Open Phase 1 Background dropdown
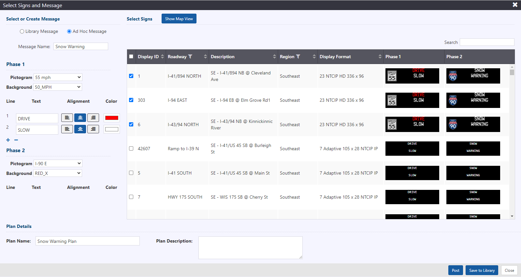The height and width of the screenshot is (277, 521). tap(58, 87)
